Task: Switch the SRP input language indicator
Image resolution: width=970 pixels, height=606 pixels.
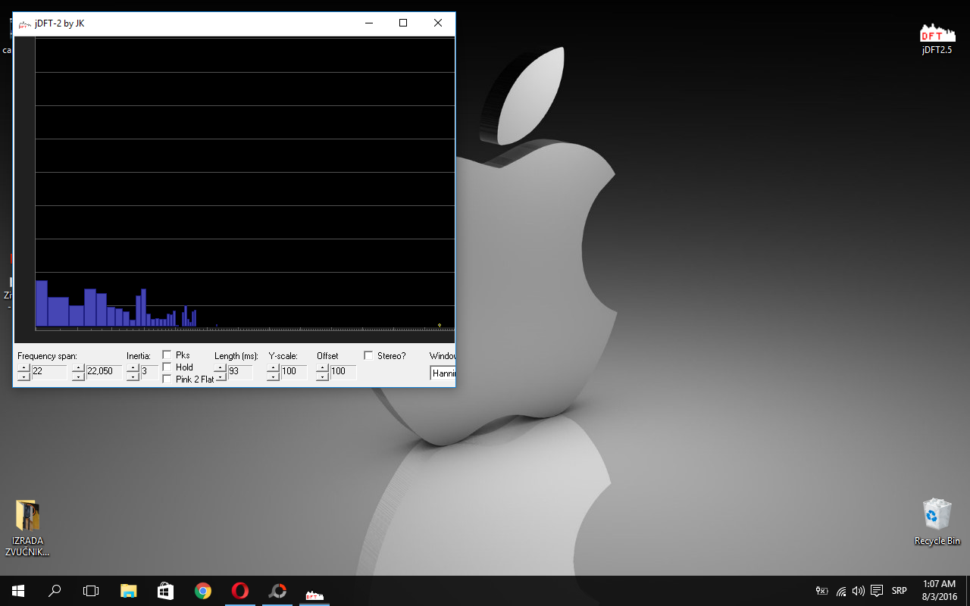Action: click(x=900, y=591)
